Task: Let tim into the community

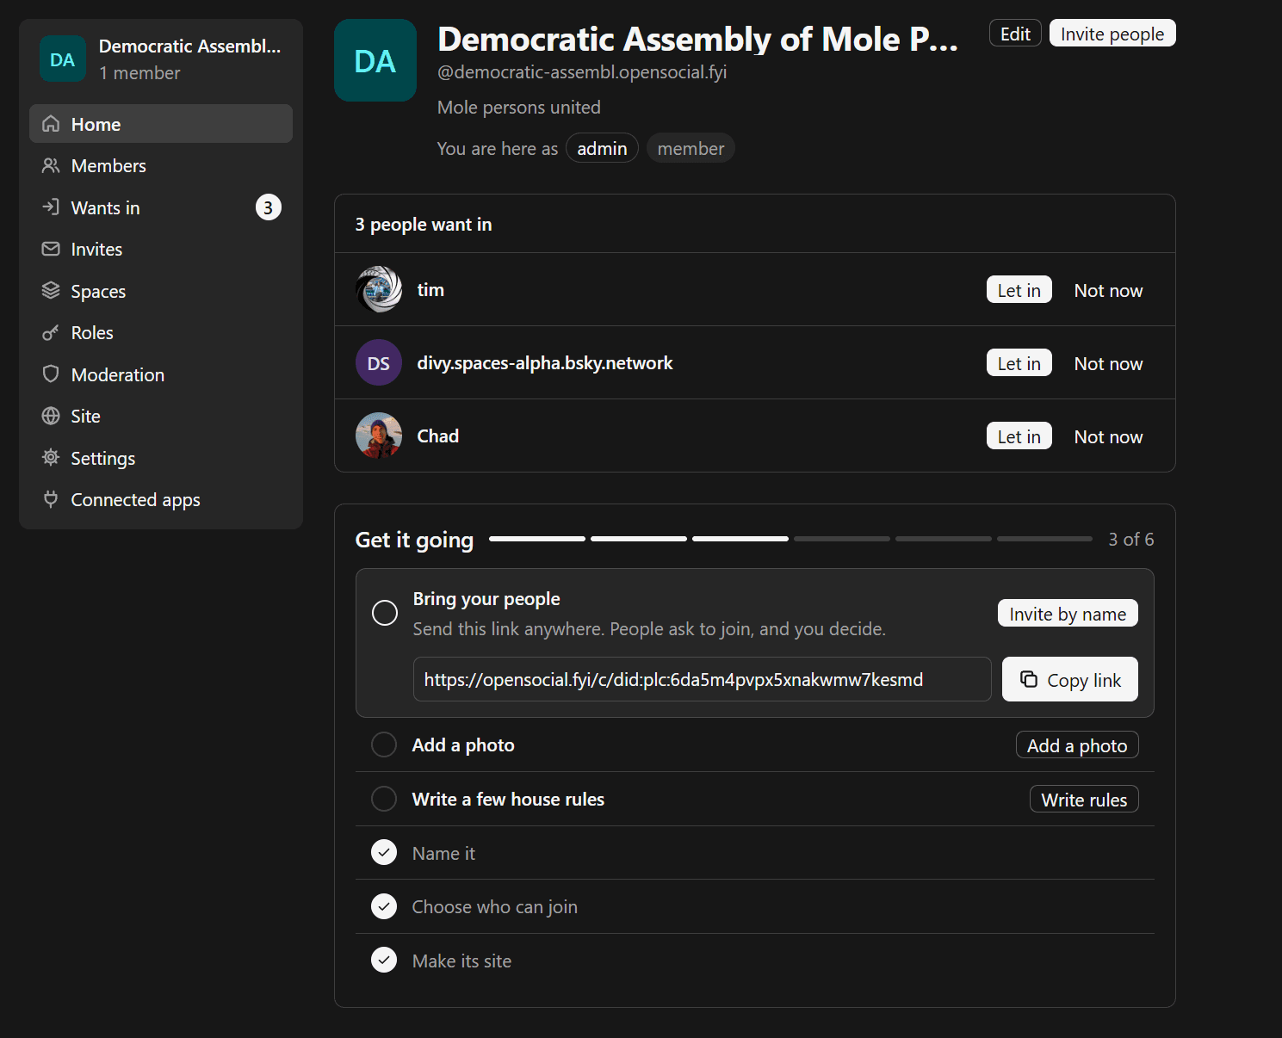Action: point(1019,290)
